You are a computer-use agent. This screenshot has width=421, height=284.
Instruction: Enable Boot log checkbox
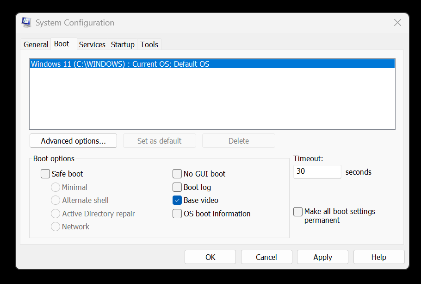(x=177, y=187)
